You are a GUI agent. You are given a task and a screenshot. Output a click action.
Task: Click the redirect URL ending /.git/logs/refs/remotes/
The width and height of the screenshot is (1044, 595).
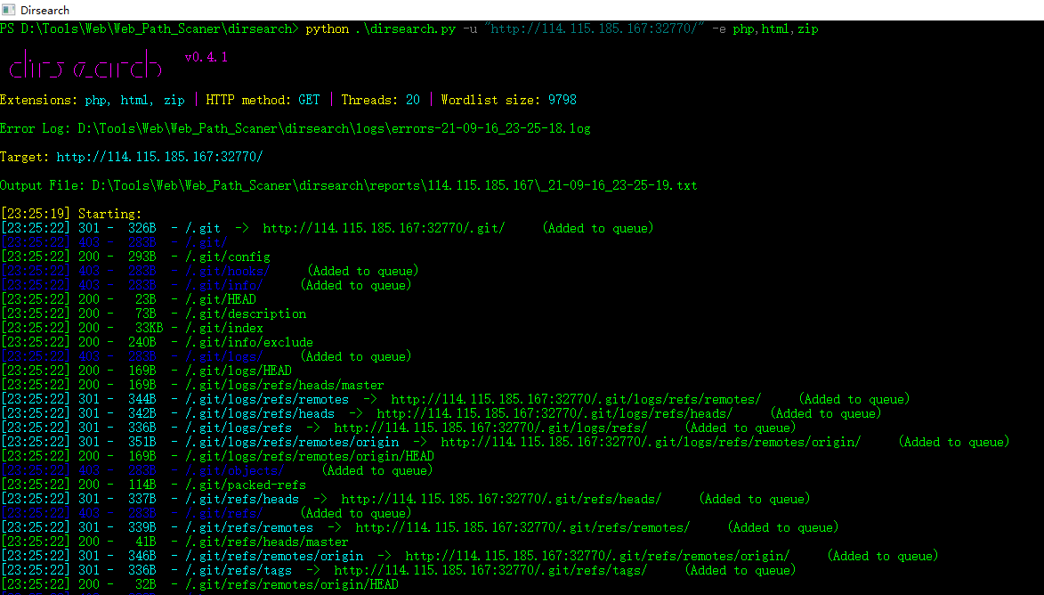(576, 399)
